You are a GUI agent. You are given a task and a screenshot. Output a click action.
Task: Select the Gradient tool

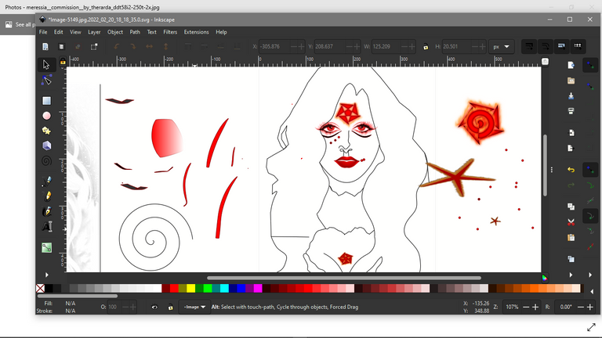(x=46, y=247)
